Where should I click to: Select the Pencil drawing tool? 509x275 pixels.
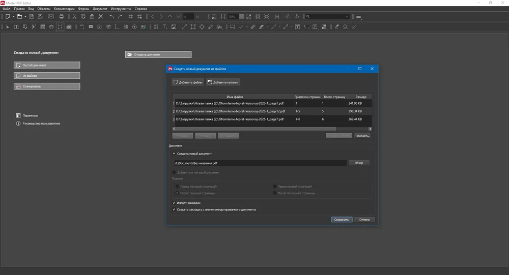210,27
